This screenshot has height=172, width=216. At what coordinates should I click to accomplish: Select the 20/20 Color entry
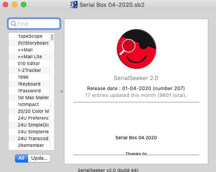point(29,111)
